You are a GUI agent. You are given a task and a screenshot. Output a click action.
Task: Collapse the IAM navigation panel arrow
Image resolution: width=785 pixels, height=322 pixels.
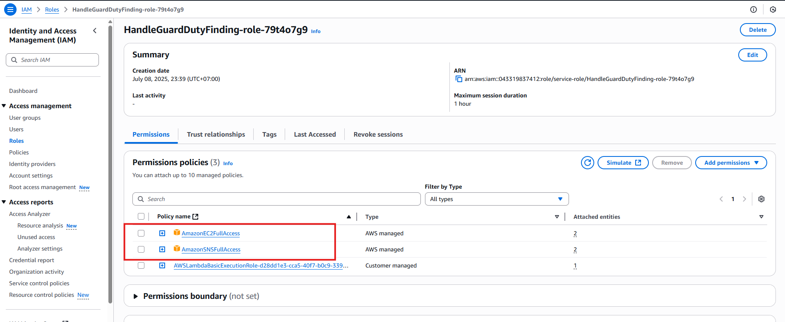(95, 31)
